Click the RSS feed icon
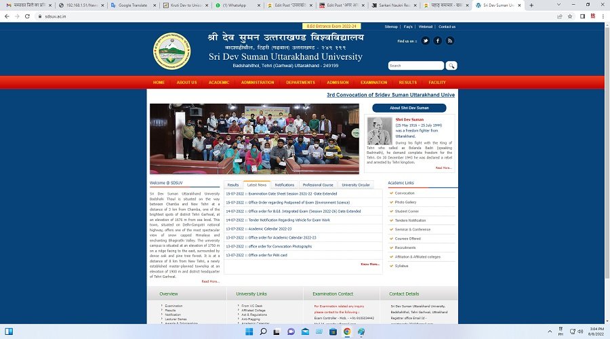This screenshot has width=610, height=339. click(449, 41)
